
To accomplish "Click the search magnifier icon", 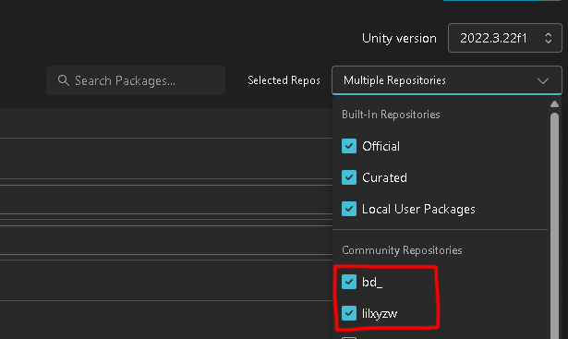I will (x=64, y=80).
